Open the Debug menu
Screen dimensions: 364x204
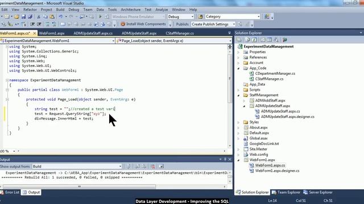(73, 10)
